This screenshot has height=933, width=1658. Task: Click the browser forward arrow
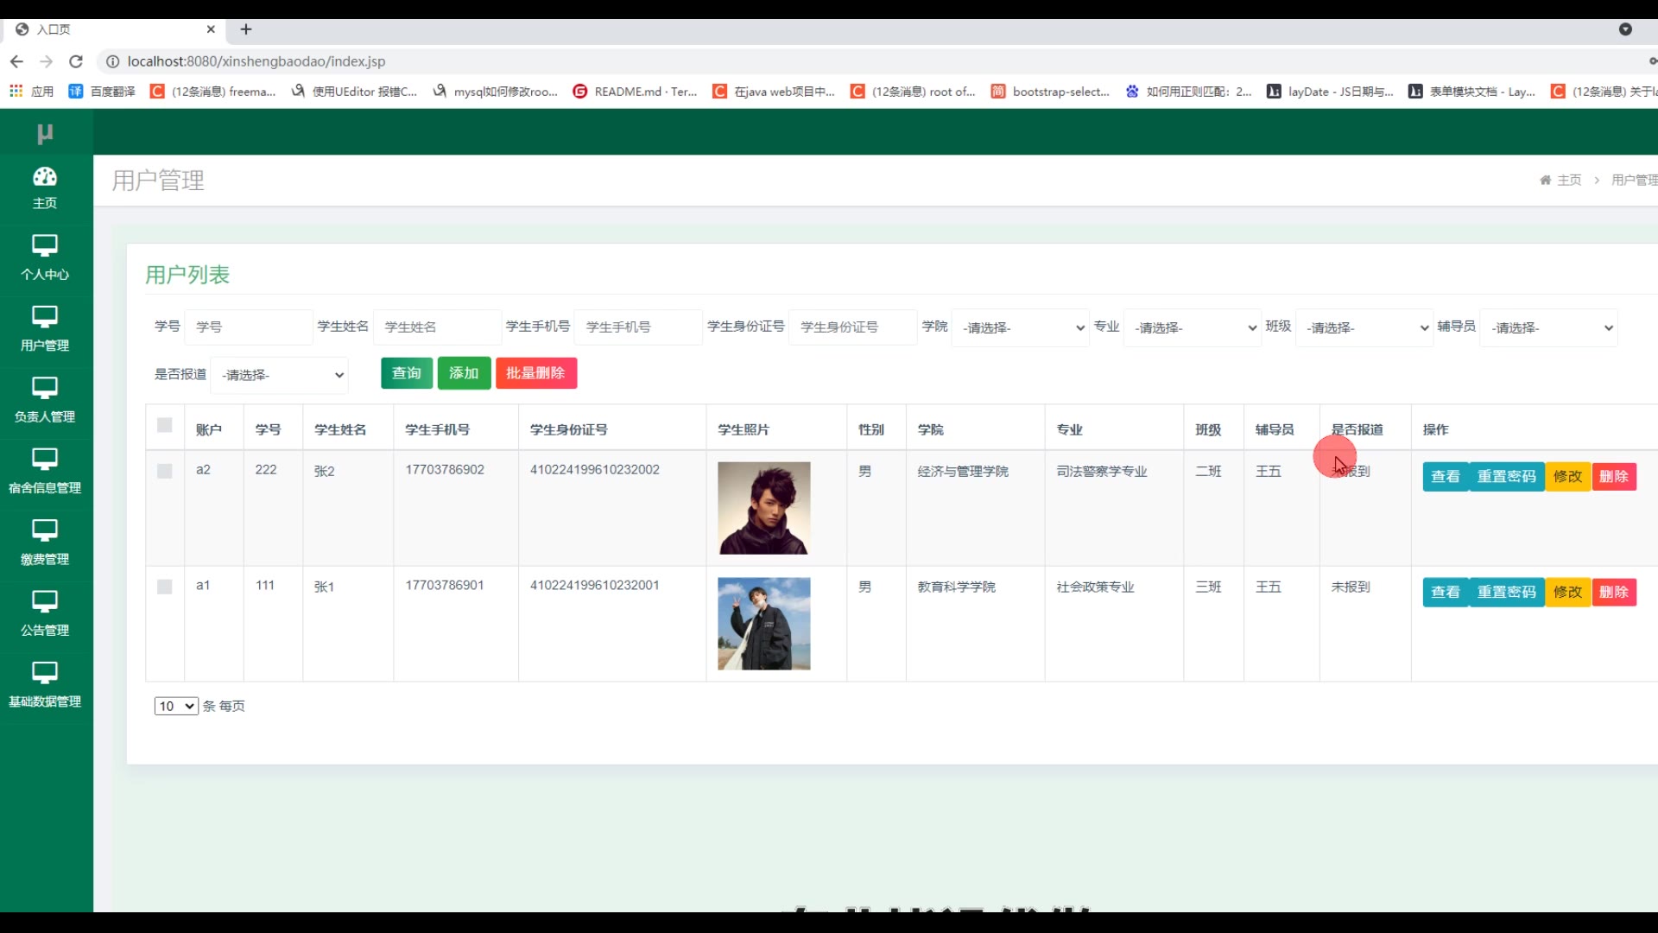[x=47, y=61]
